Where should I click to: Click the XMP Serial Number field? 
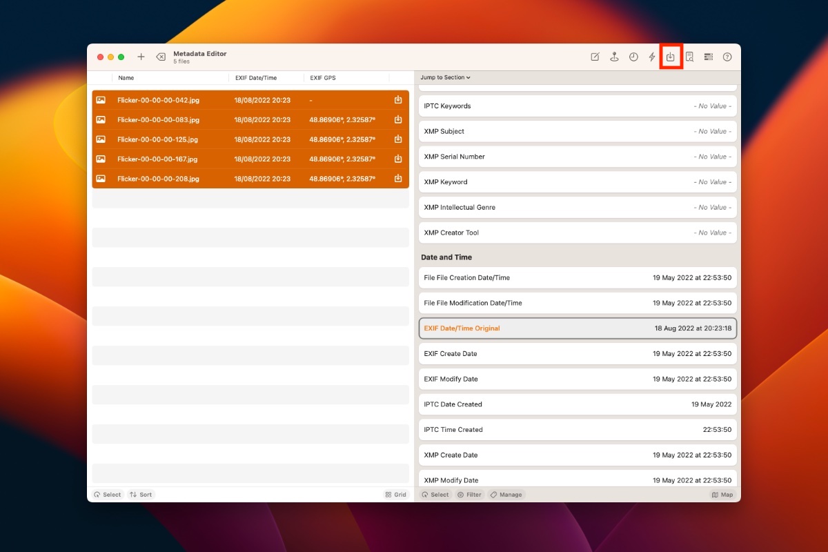(x=578, y=157)
